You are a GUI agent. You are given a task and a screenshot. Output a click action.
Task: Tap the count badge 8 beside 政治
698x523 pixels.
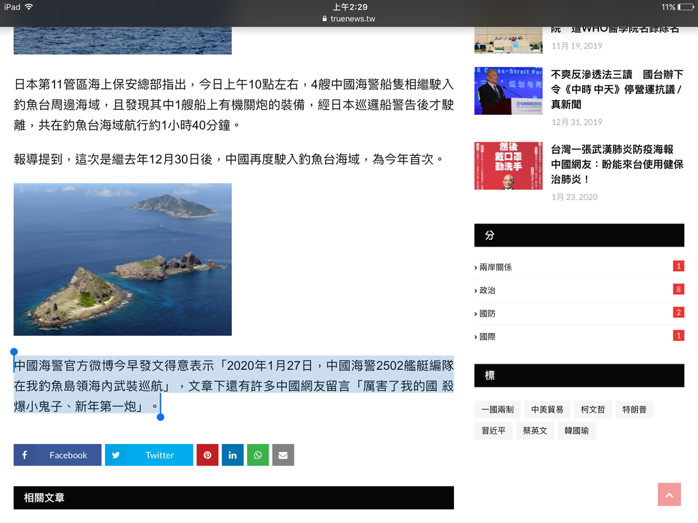point(678,289)
